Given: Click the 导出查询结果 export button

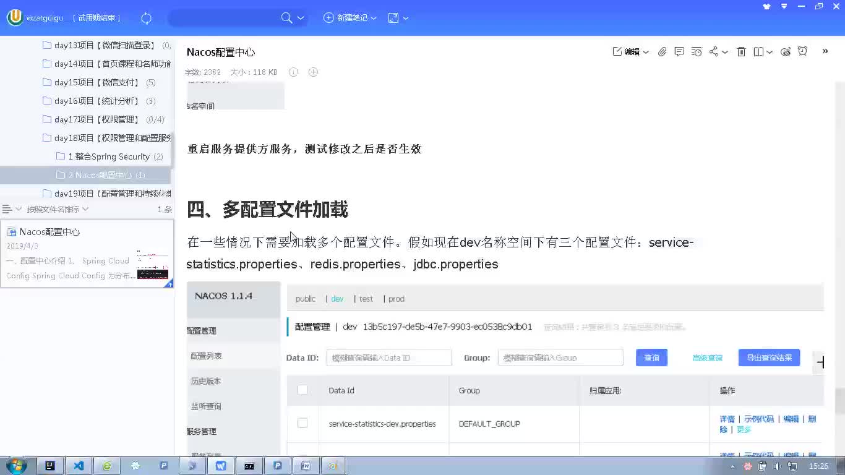Looking at the screenshot, I should pyautogui.click(x=769, y=357).
